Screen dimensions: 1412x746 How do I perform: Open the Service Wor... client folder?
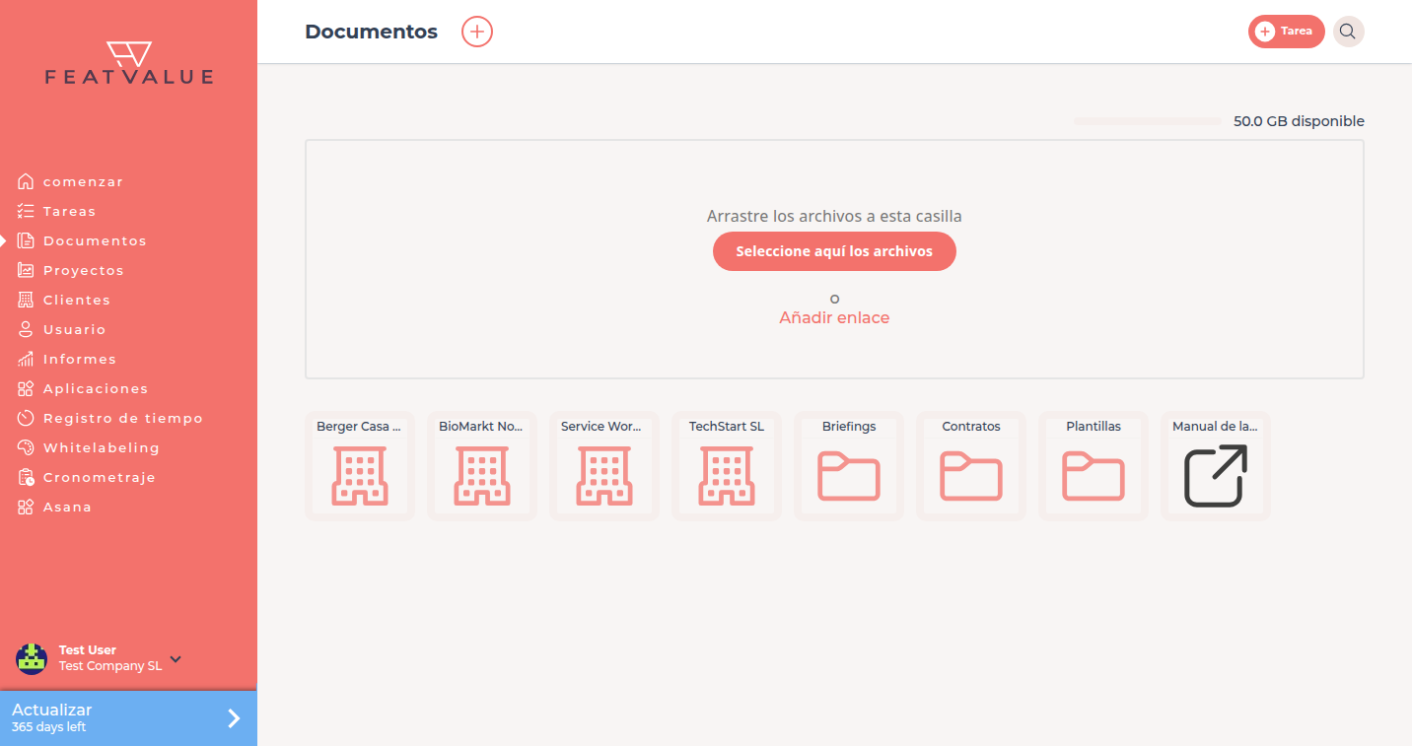coord(604,466)
